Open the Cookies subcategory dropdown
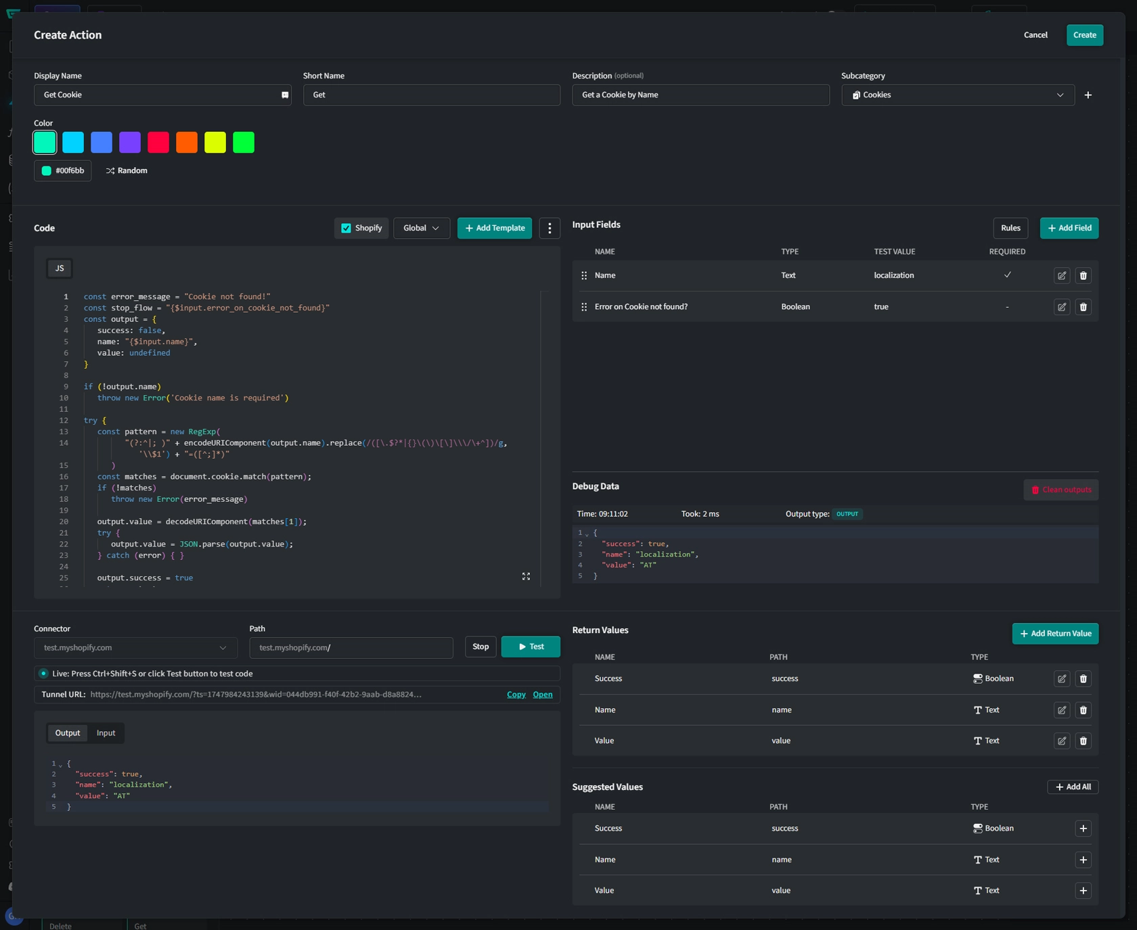Viewport: 1137px width, 930px height. [956, 95]
